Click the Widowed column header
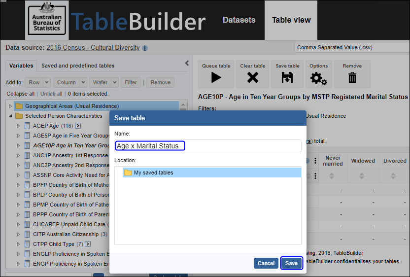 (x=363, y=161)
